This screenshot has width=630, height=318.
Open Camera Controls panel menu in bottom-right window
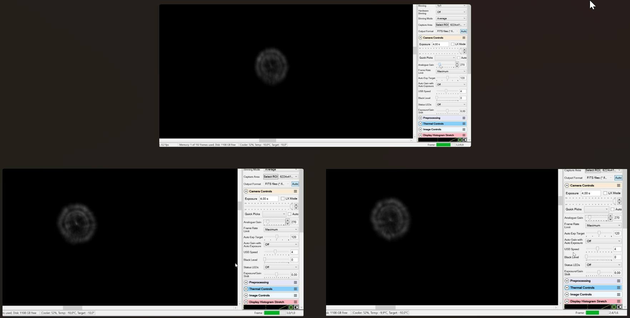click(x=619, y=185)
